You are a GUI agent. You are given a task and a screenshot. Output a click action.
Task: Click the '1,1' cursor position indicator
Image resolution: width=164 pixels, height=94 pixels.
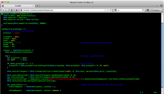(x=142, y=92)
